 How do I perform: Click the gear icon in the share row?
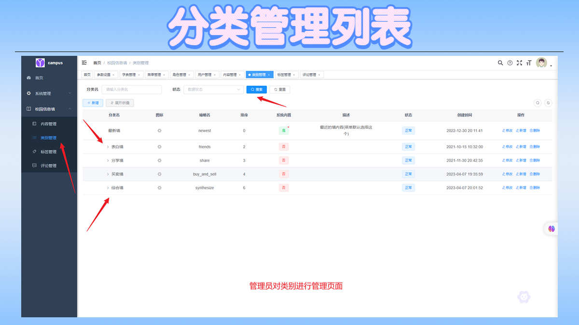point(159,160)
